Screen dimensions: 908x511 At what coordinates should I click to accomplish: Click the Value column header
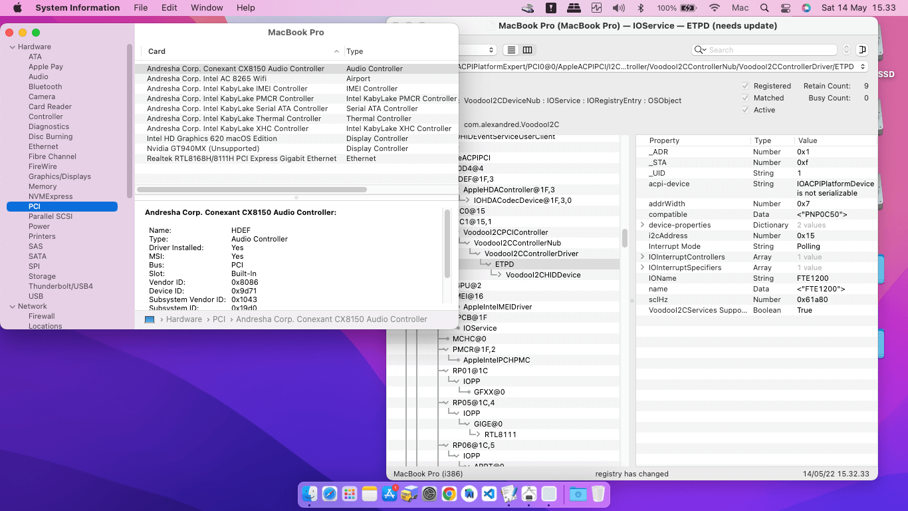808,140
